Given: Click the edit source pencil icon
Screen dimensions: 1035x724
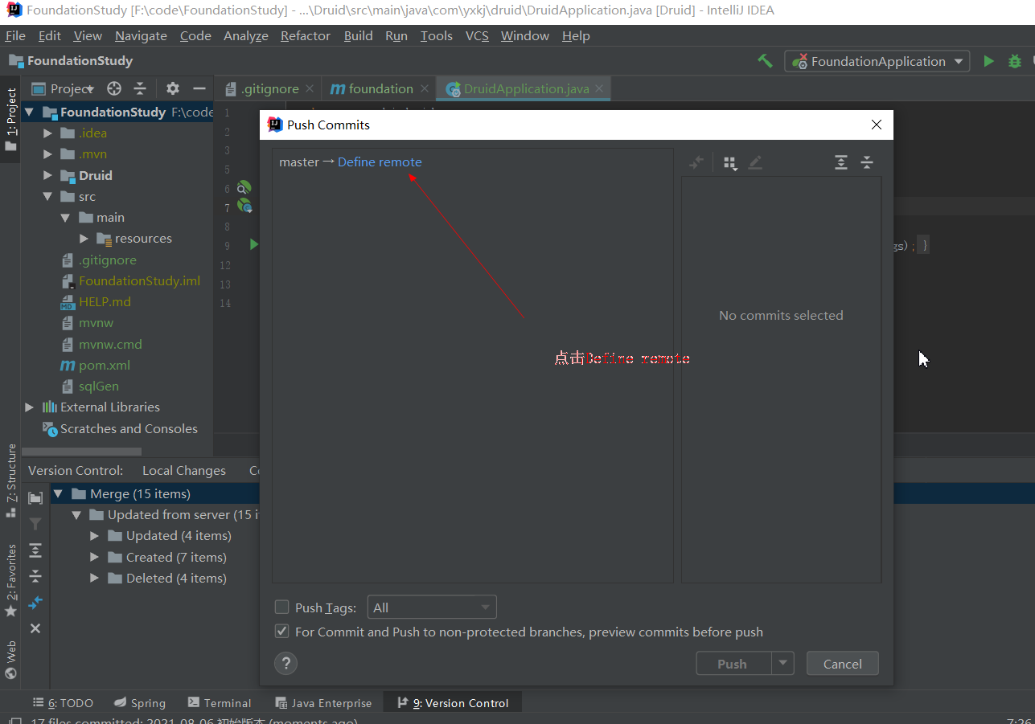Looking at the screenshot, I should click(x=754, y=162).
